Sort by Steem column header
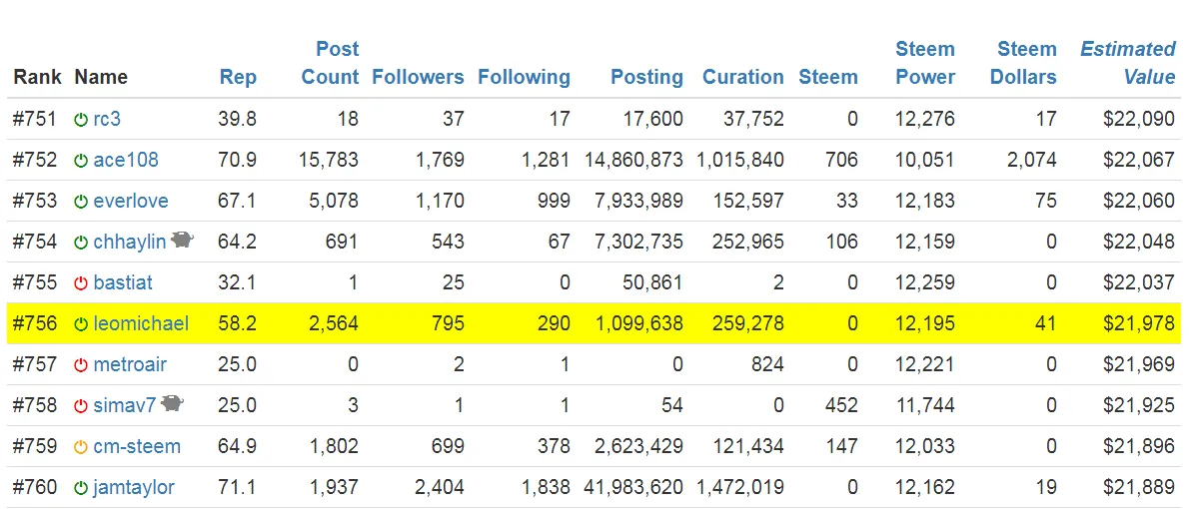 coord(828,77)
